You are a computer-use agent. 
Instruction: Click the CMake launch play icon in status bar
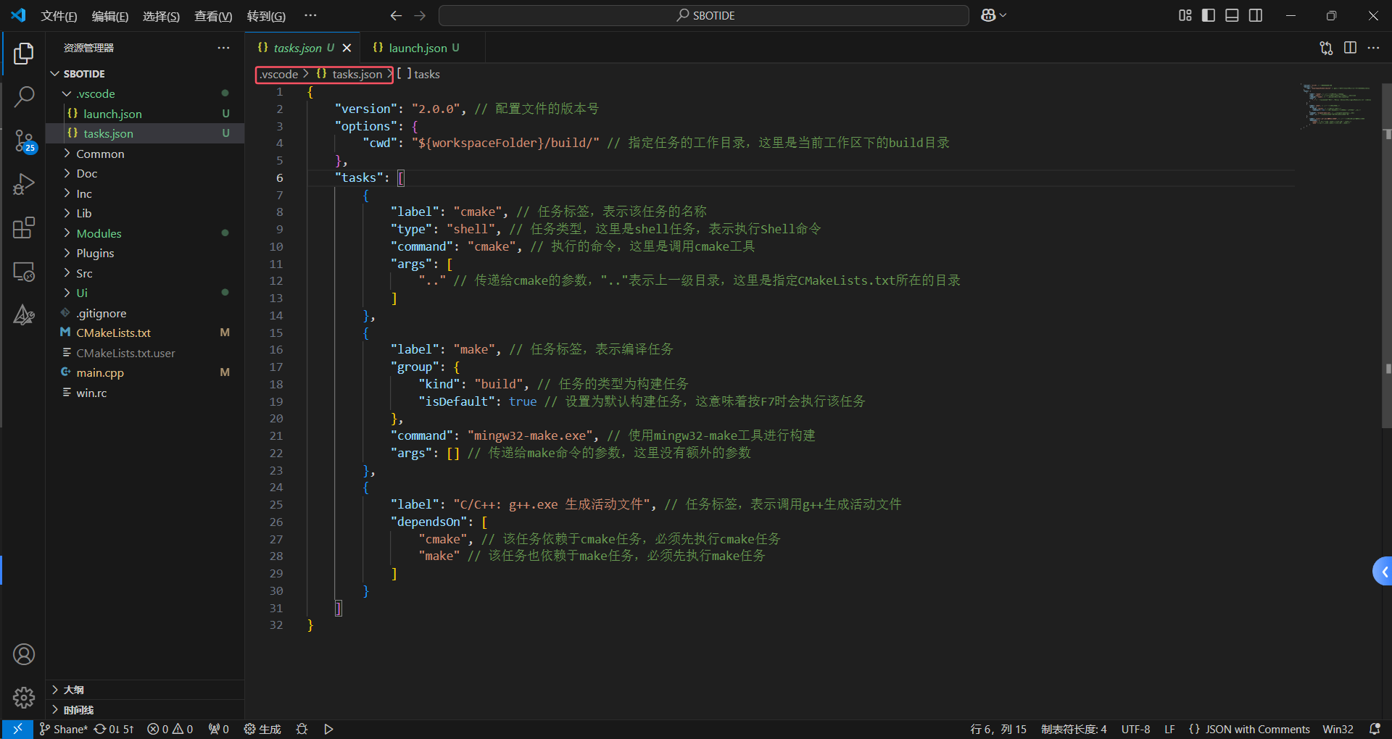pyautogui.click(x=328, y=729)
